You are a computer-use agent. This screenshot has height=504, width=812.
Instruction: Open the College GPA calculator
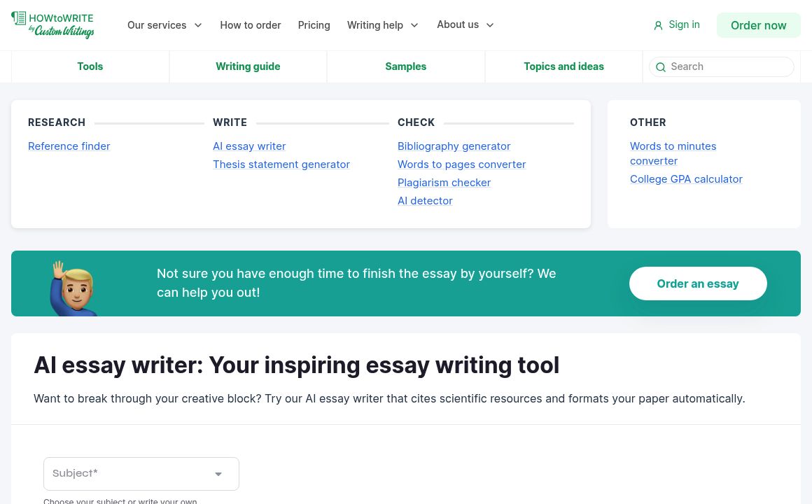click(x=686, y=178)
